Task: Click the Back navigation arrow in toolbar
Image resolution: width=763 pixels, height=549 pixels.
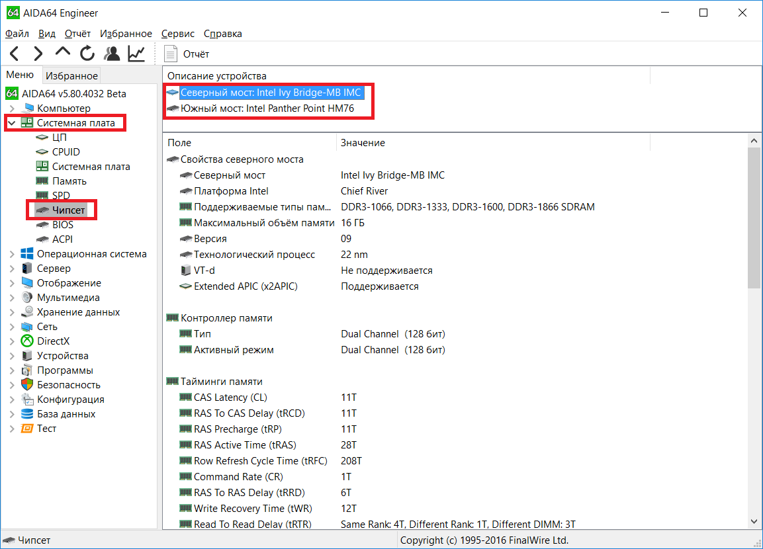Action: [x=15, y=54]
